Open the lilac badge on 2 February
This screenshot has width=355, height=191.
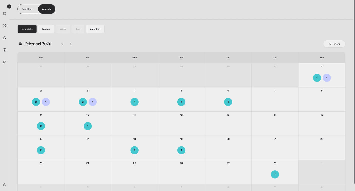click(46, 102)
